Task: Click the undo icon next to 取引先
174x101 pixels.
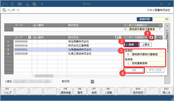Action: pos(92,82)
